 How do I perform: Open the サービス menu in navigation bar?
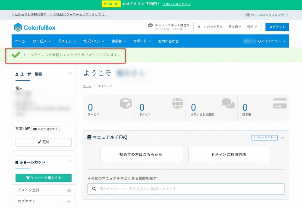[x=41, y=41]
